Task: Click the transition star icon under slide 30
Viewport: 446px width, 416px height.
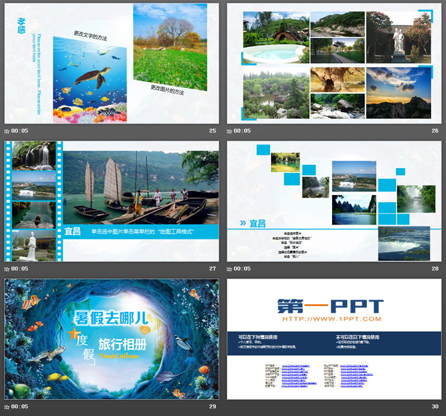Action: pos(230,406)
